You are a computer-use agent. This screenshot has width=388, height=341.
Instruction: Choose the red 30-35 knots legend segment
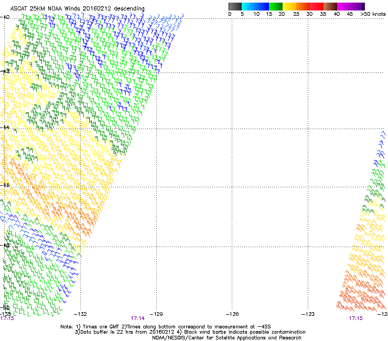pyautogui.click(x=317, y=6)
